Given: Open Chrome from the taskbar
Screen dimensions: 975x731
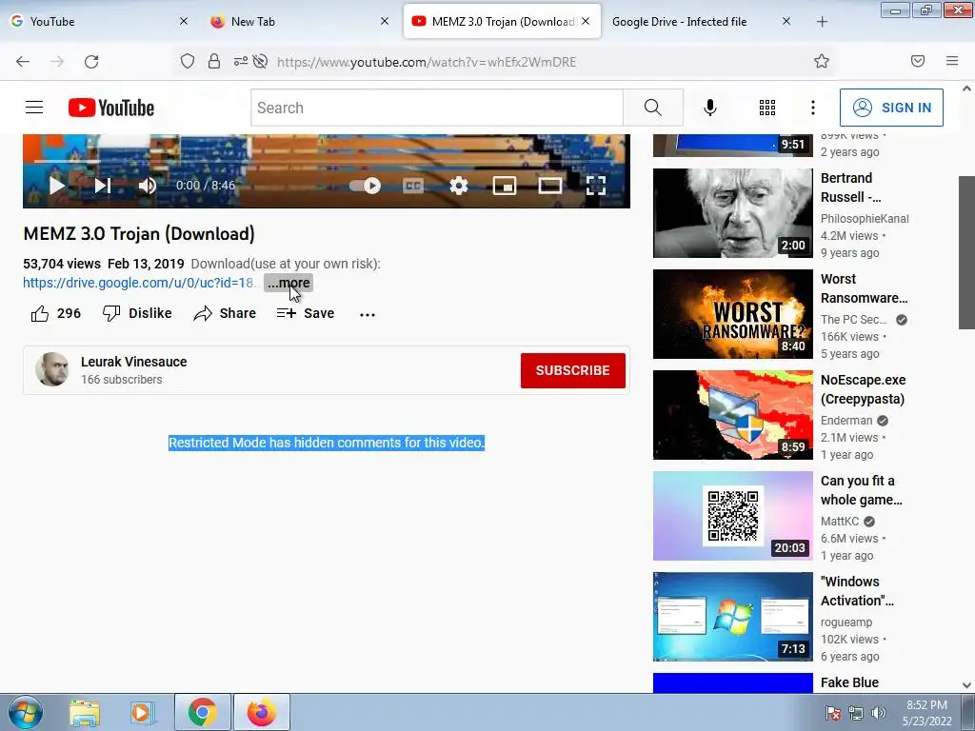Looking at the screenshot, I should 202,712.
